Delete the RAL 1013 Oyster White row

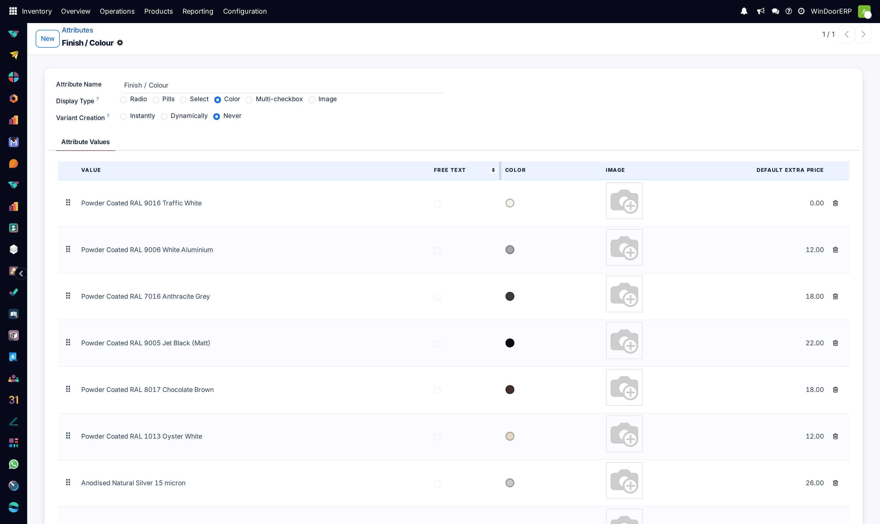click(x=835, y=436)
